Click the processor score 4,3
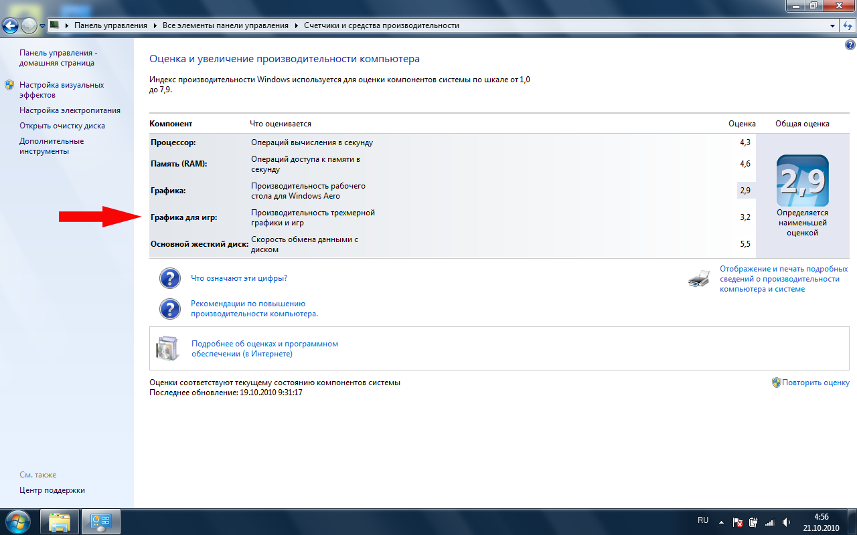The height and width of the screenshot is (535, 857). click(745, 142)
